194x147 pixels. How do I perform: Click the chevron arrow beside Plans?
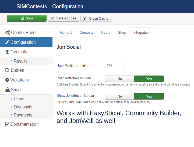[12, 99]
